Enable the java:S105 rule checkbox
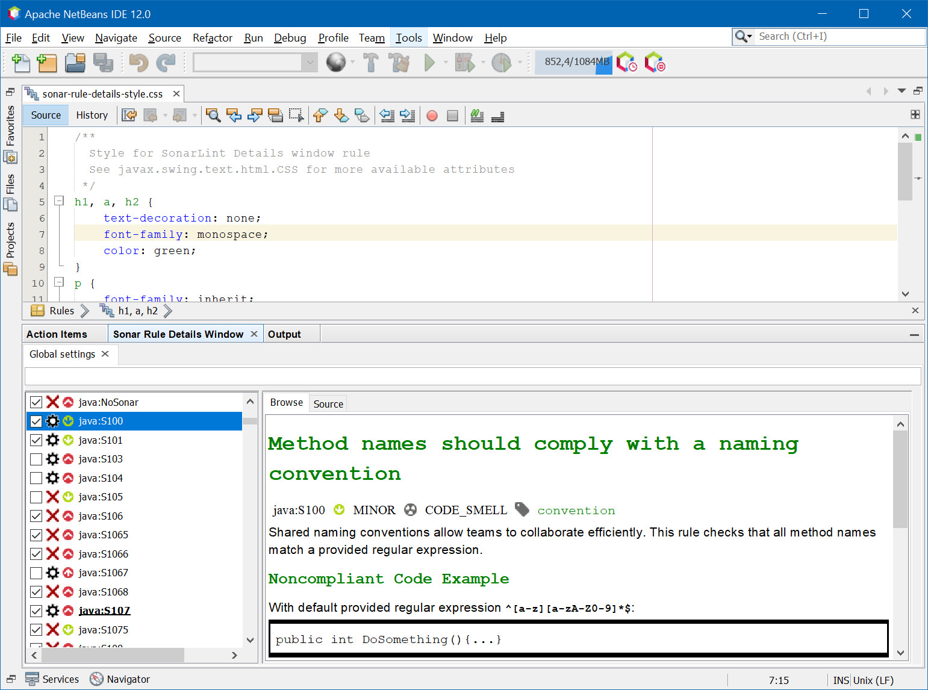 click(36, 497)
